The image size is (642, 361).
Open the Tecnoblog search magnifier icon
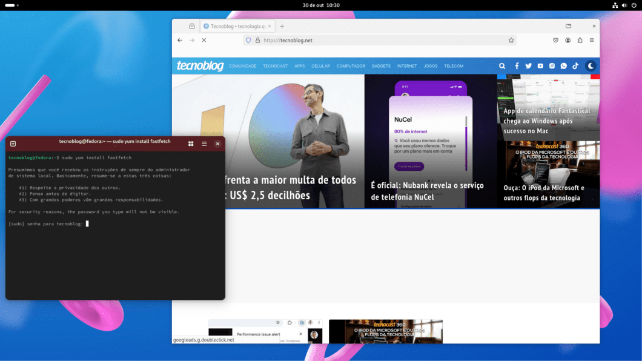pos(502,66)
